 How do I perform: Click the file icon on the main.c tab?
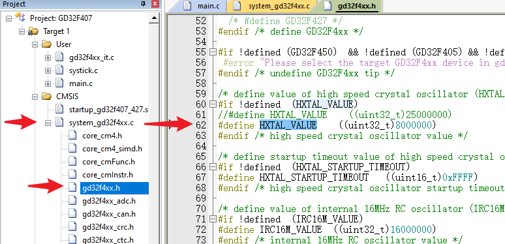(x=187, y=6)
